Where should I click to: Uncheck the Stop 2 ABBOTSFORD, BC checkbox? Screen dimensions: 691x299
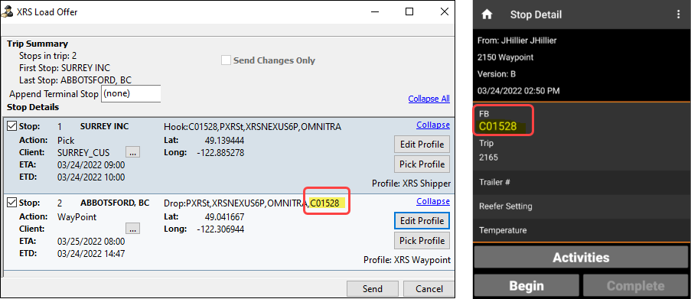pos(12,203)
